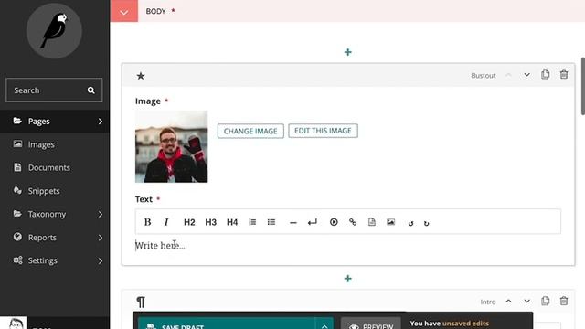Click the Bustout star block icon
The width and height of the screenshot is (585, 329).
(x=140, y=76)
